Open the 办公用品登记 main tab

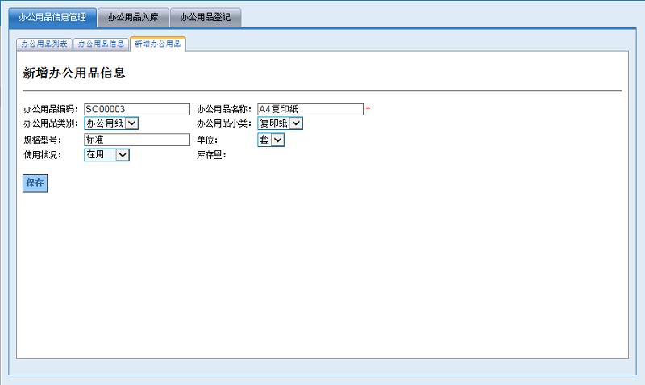click(x=206, y=18)
